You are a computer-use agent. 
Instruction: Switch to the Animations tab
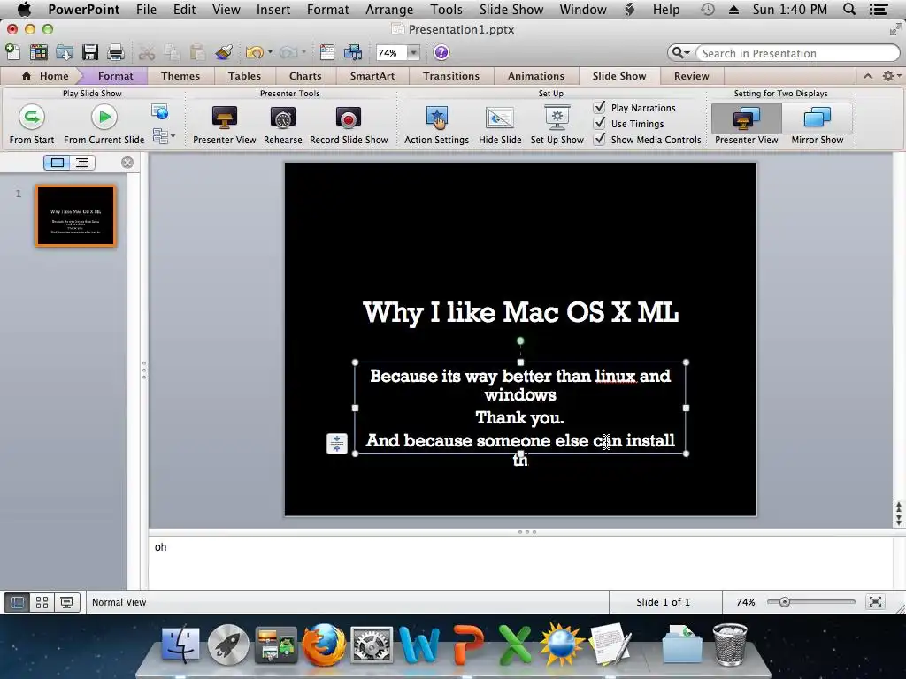click(535, 76)
